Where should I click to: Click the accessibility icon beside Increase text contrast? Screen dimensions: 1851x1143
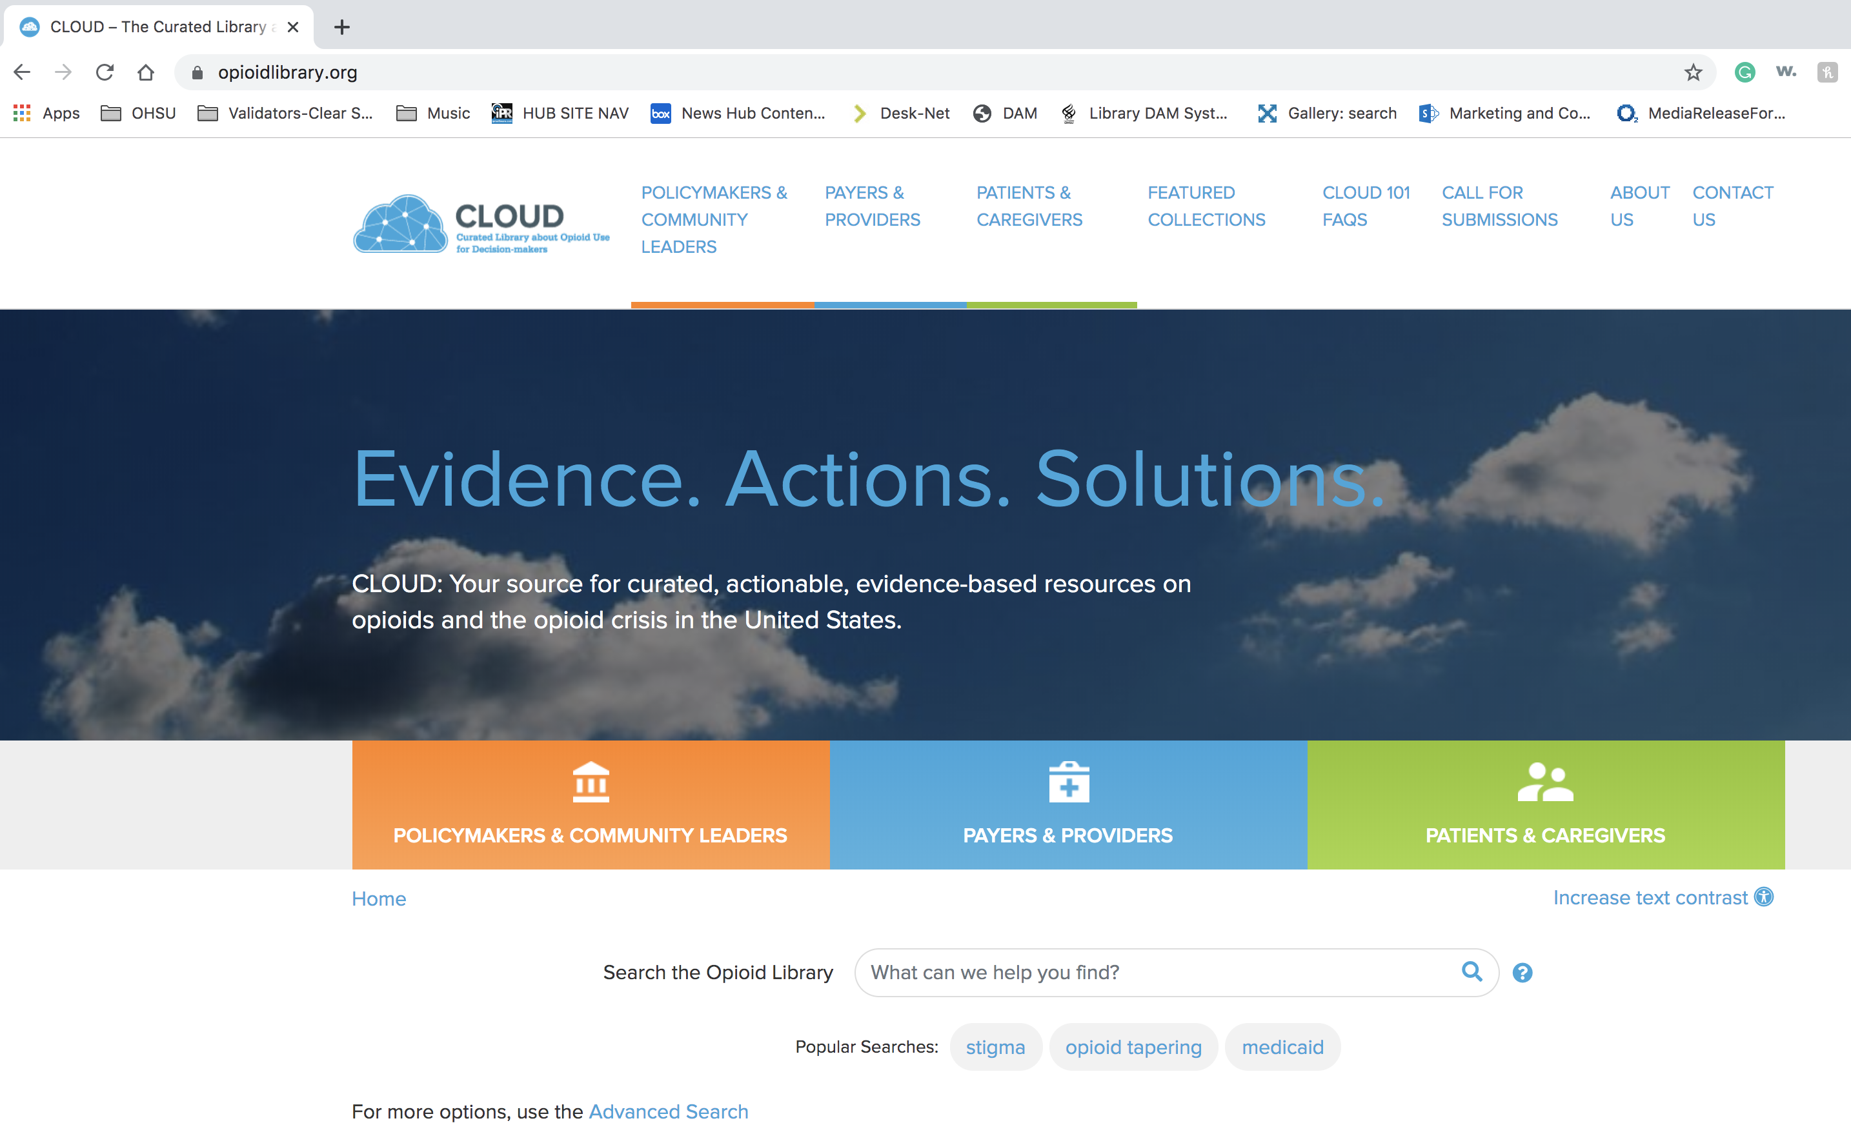1764,897
